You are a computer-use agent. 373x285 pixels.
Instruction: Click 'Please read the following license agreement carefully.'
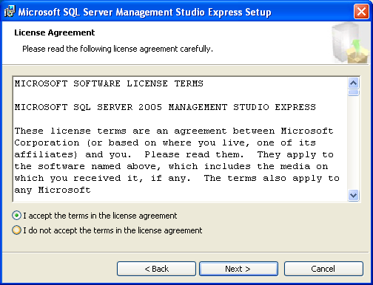click(118, 49)
